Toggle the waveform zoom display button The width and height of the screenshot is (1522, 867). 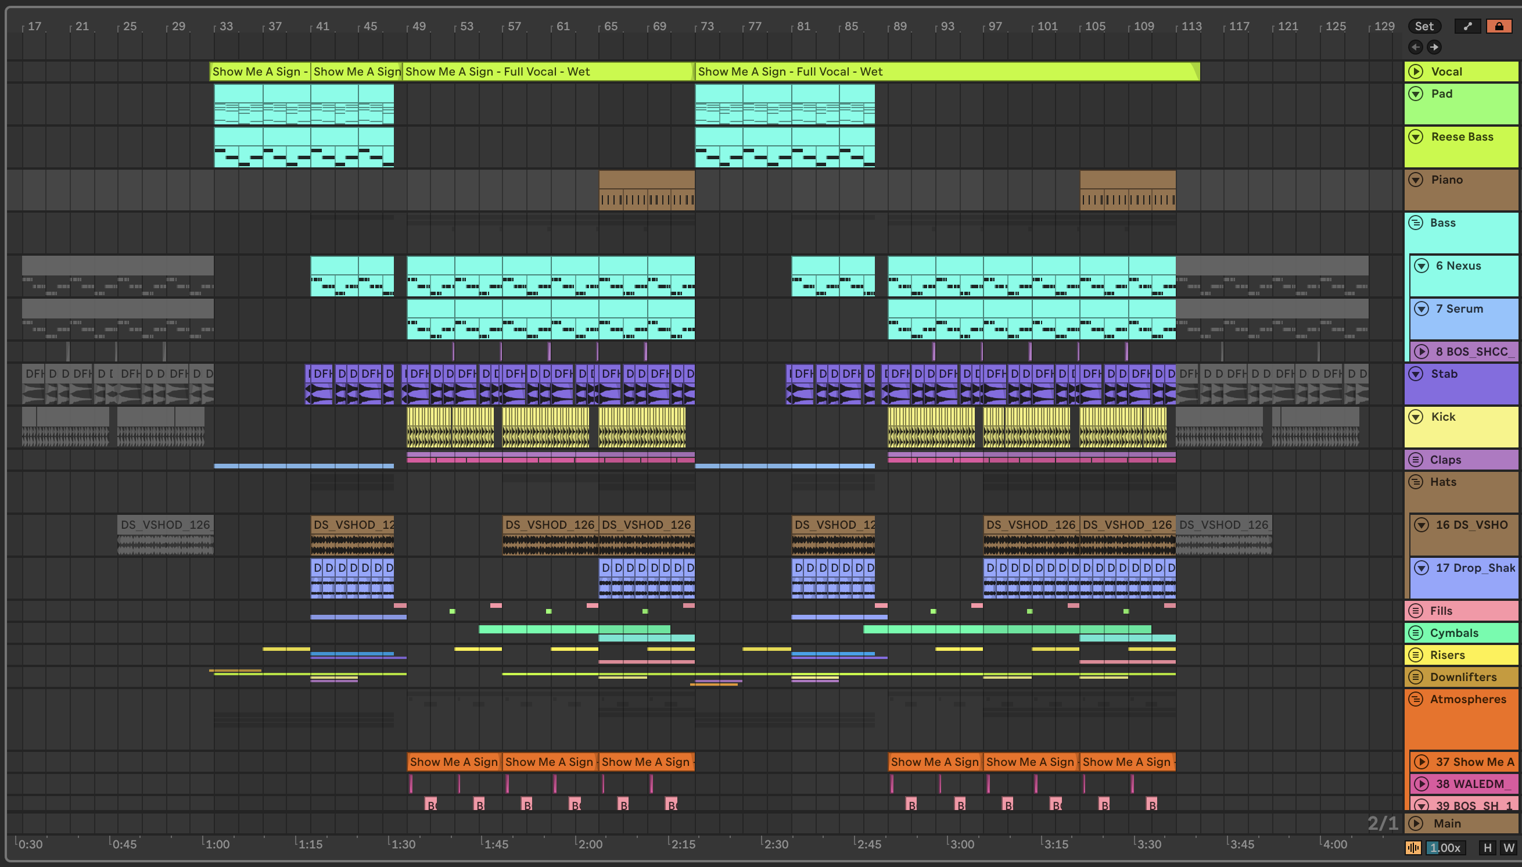pos(1413,847)
